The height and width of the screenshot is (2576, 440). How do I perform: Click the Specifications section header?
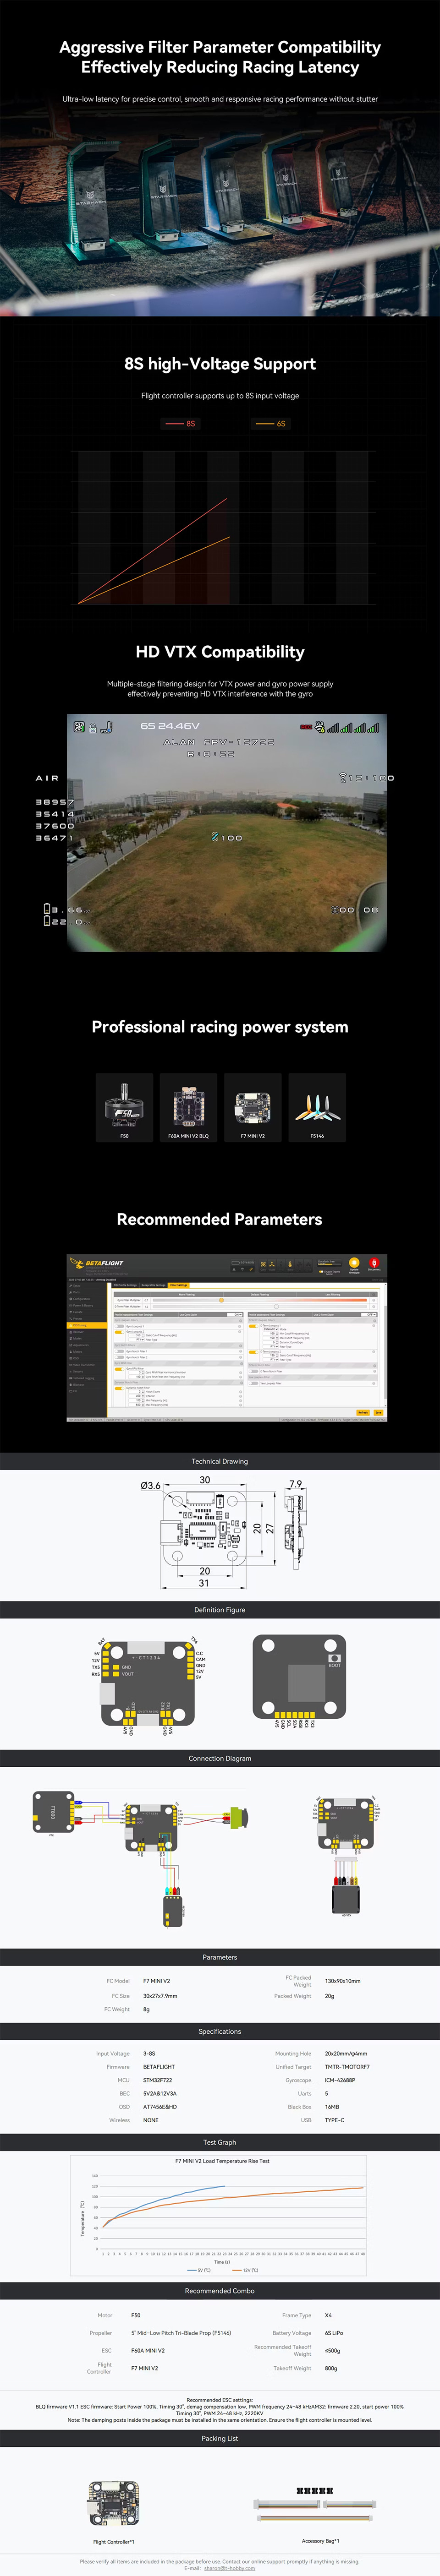tap(220, 2031)
